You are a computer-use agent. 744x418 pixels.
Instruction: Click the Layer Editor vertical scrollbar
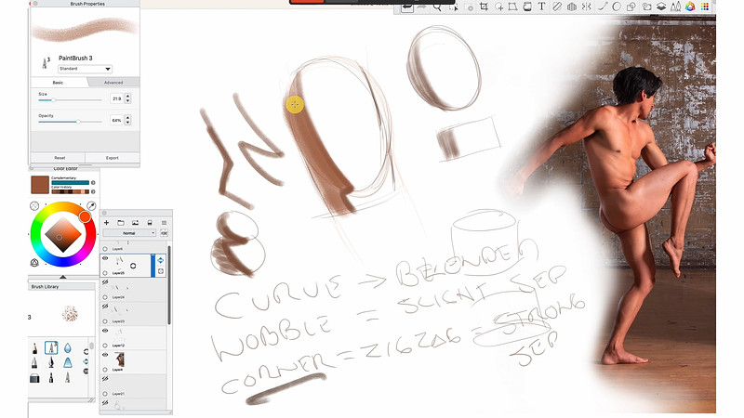169,284
